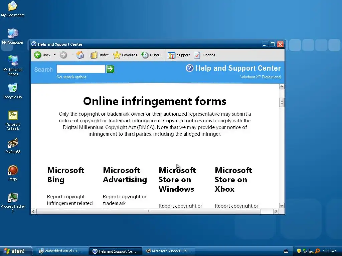Viewport: 342px width, 256px height.
Task: Open Favorites with the star icon
Action: tap(125, 55)
